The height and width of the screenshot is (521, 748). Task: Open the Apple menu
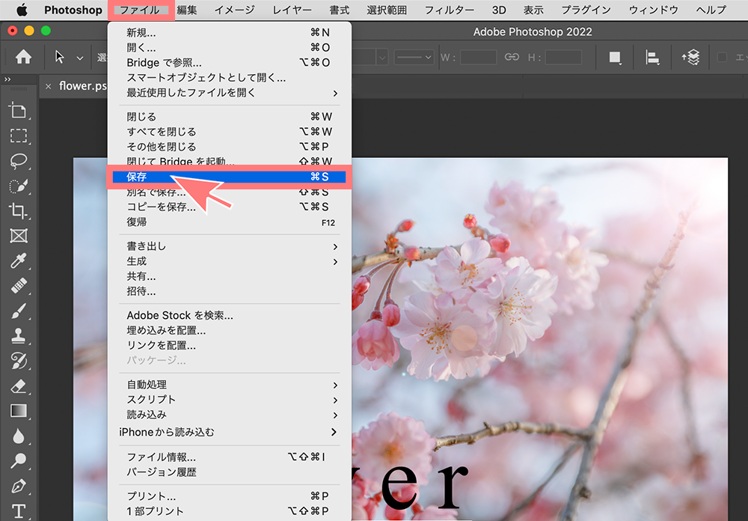point(22,10)
